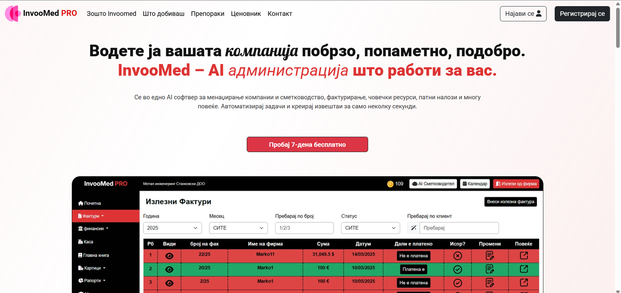
Task: Edit invoice 22/25 using Промени icon
Action: click(490, 256)
